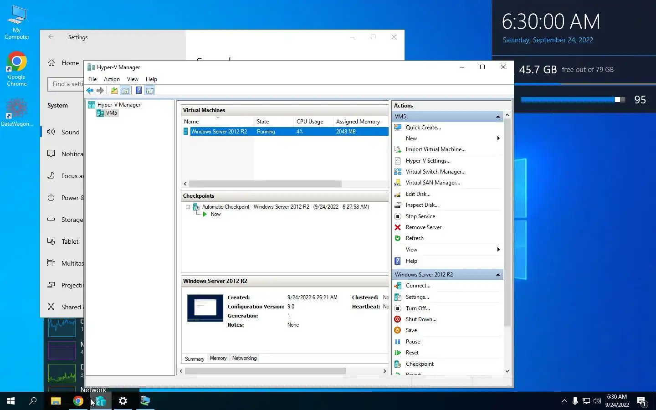656x410 pixels.
Task: Open the Action menu
Action: (x=112, y=79)
